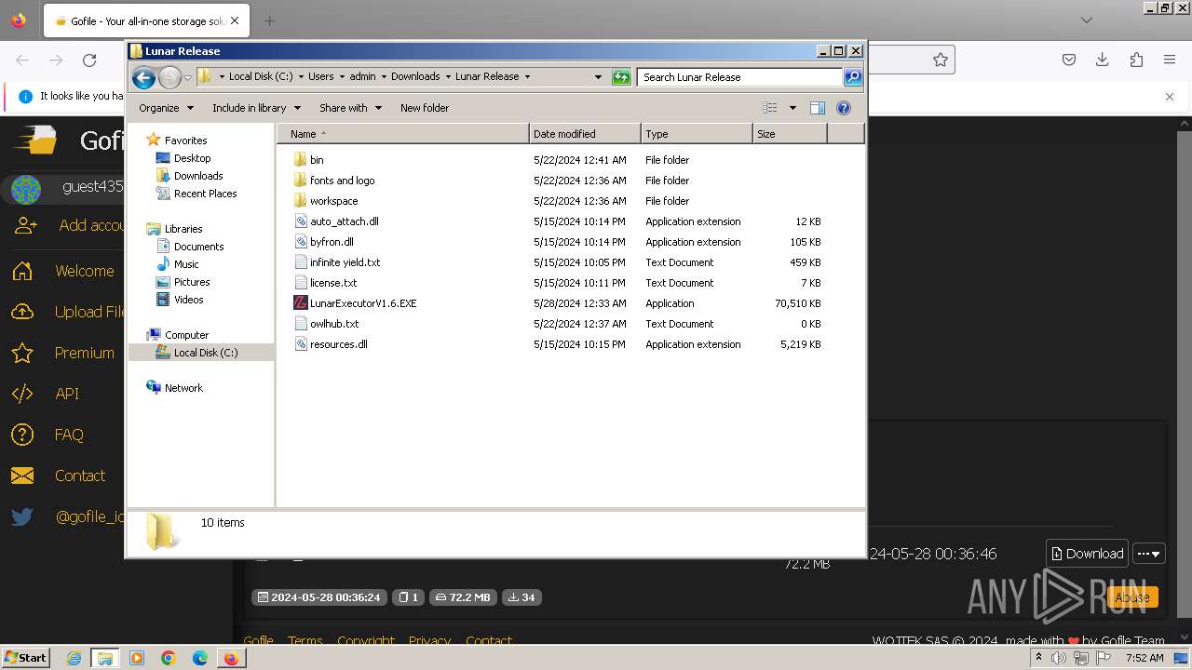The image size is (1192, 670).
Task: Select the fonts and logo folder
Action: [x=342, y=181]
